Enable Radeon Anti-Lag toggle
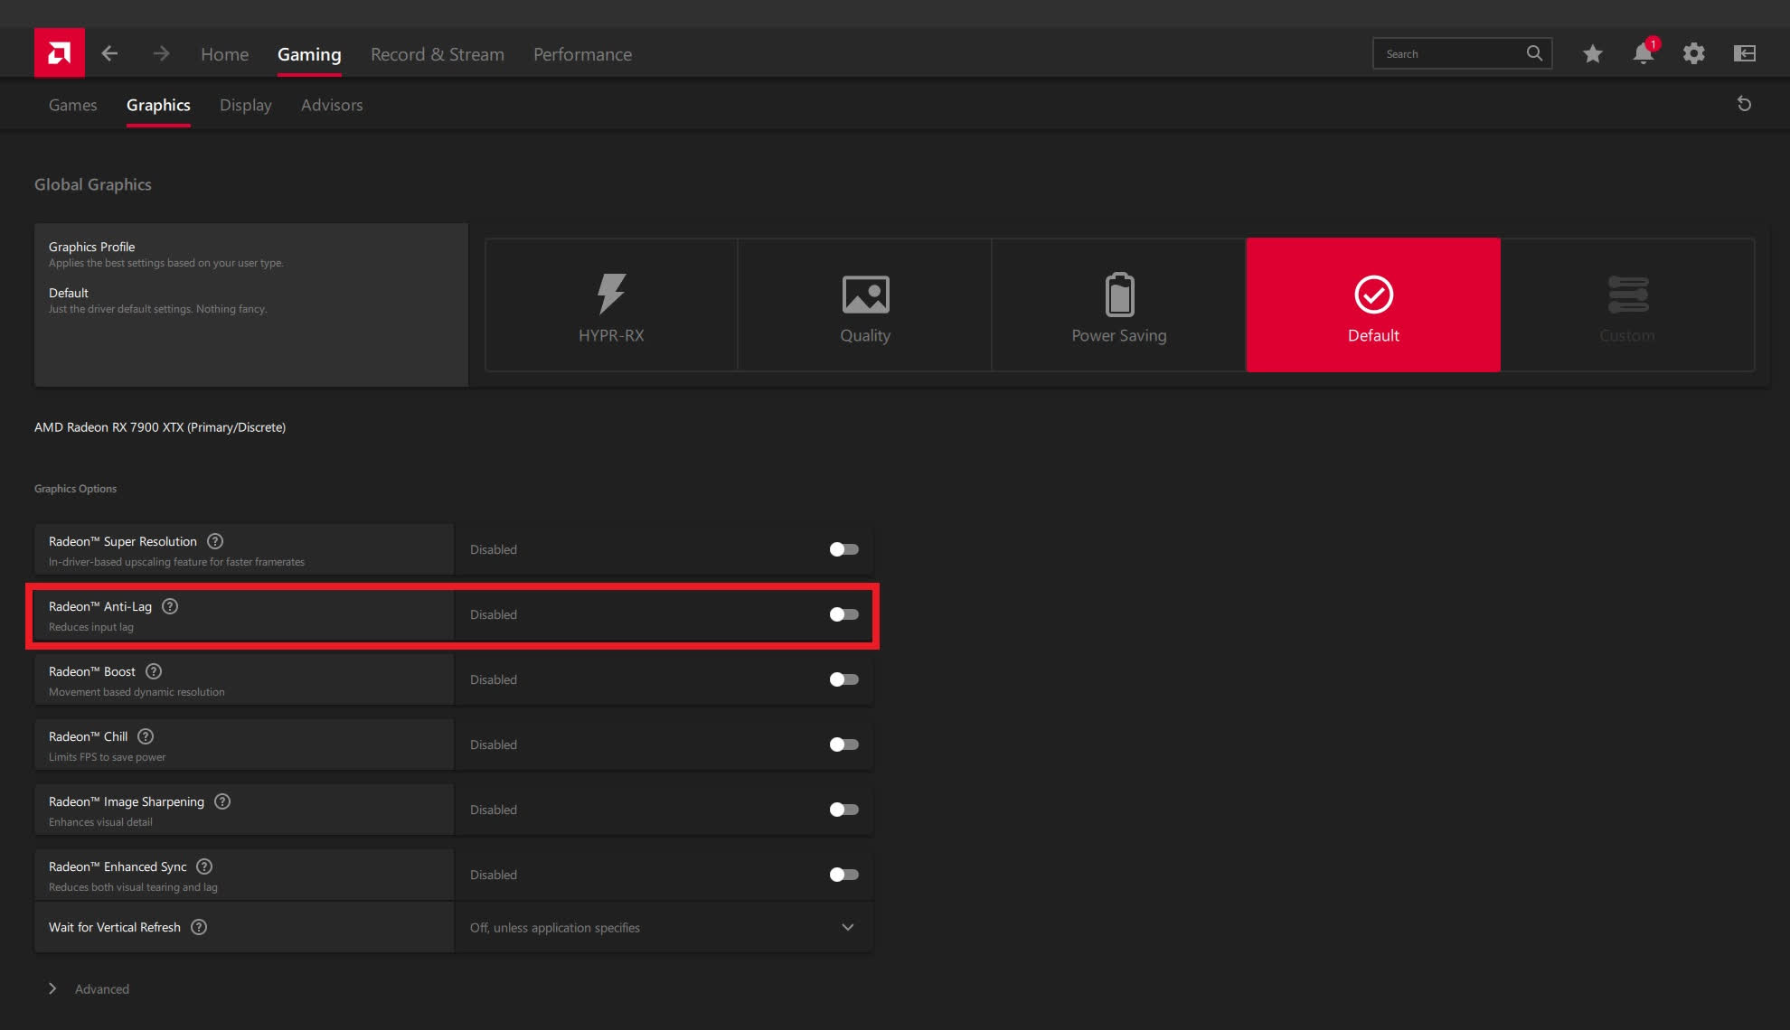Screen dimensions: 1790x1030 click(x=843, y=614)
